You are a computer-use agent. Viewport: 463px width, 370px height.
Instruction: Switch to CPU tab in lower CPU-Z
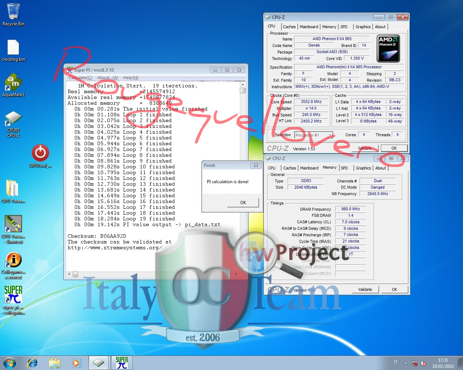272,168
